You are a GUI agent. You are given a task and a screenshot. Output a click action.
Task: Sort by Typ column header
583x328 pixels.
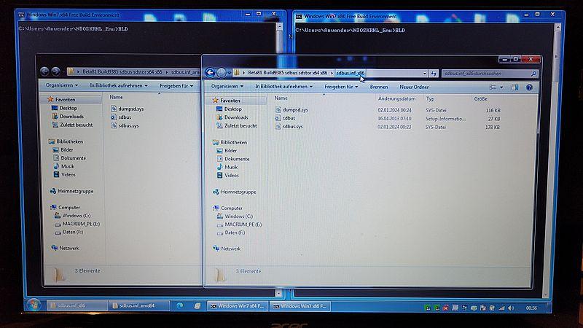(x=430, y=98)
